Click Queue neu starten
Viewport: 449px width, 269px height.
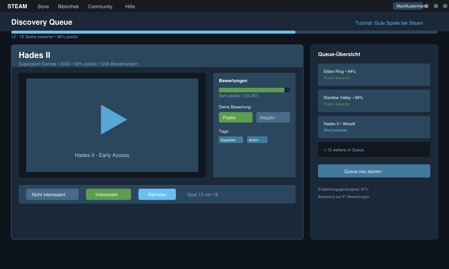pyautogui.click(x=374, y=171)
